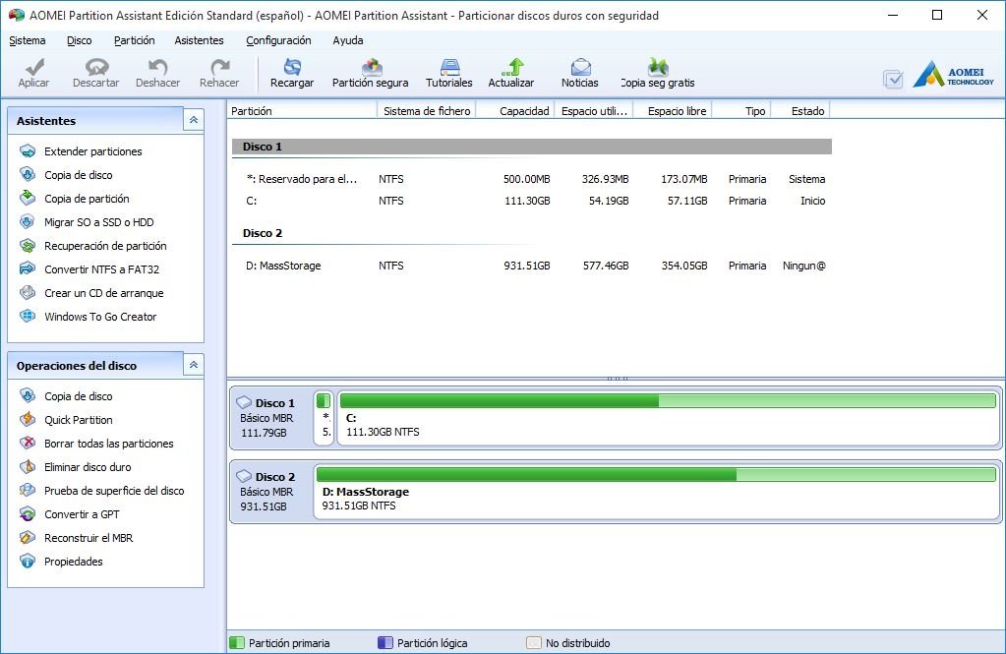Select the Disco 1 header row in the list

click(532, 147)
